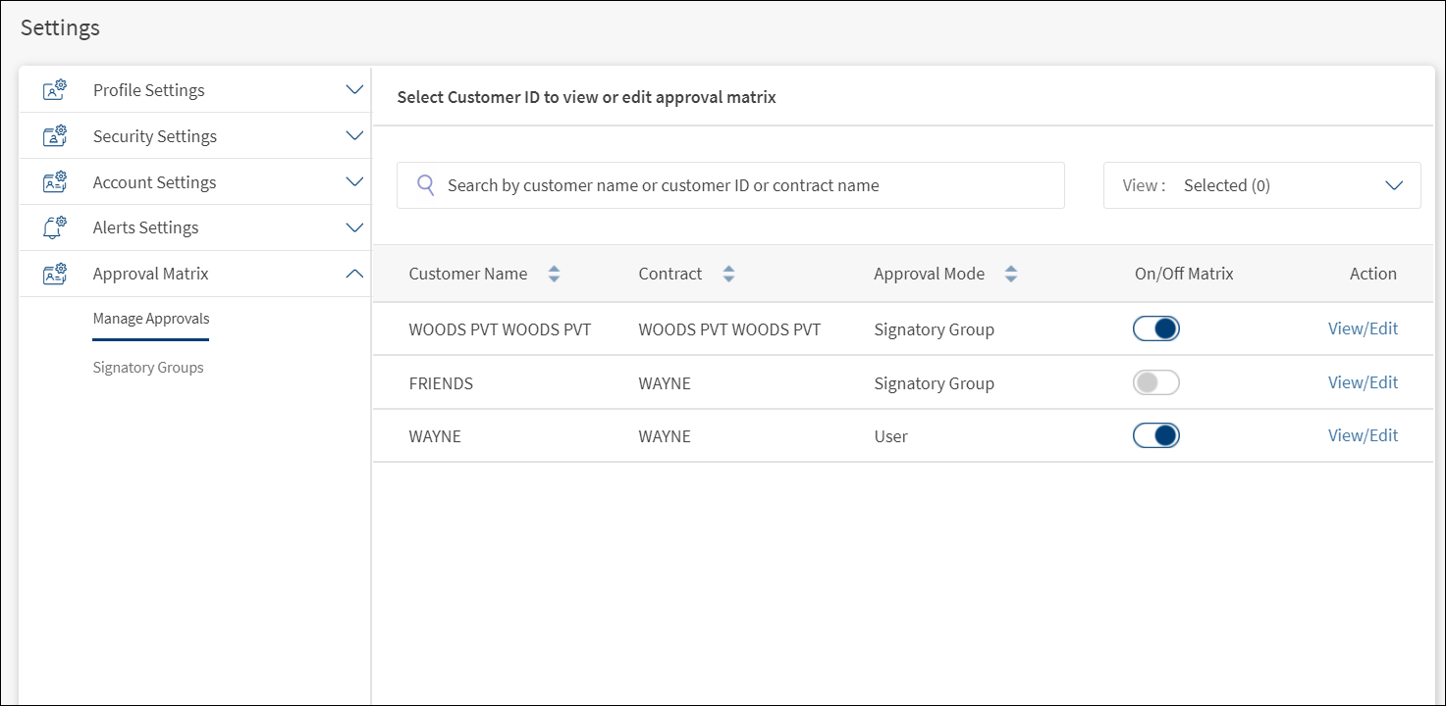This screenshot has width=1446, height=706.
Task: Expand Profile Settings chevron
Action: tap(355, 90)
